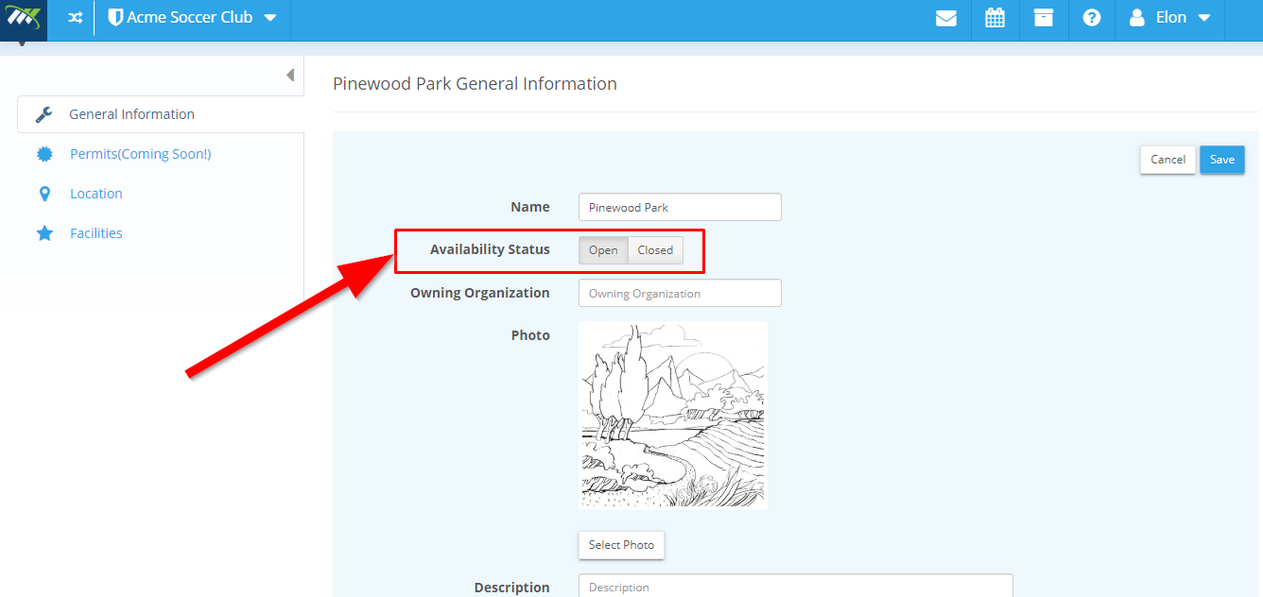Screen dimensions: 1263x597
Task: Click the Select Photo button
Action: [x=621, y=545]
